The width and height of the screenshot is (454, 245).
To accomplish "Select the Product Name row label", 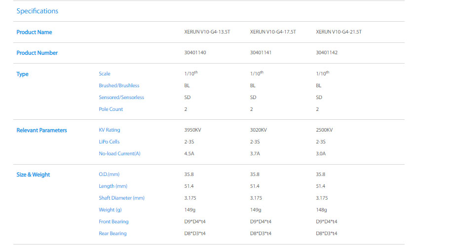I will 34,32.
